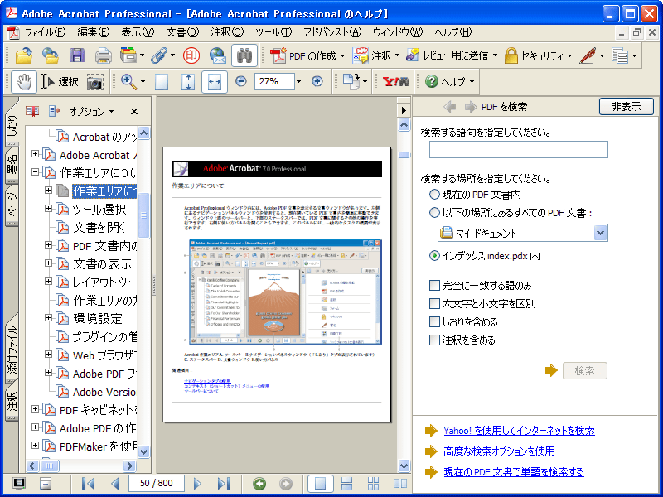Screen dimensions: 663x497
Task: Click the Zoom In plus button
Action: click(317, 81)
